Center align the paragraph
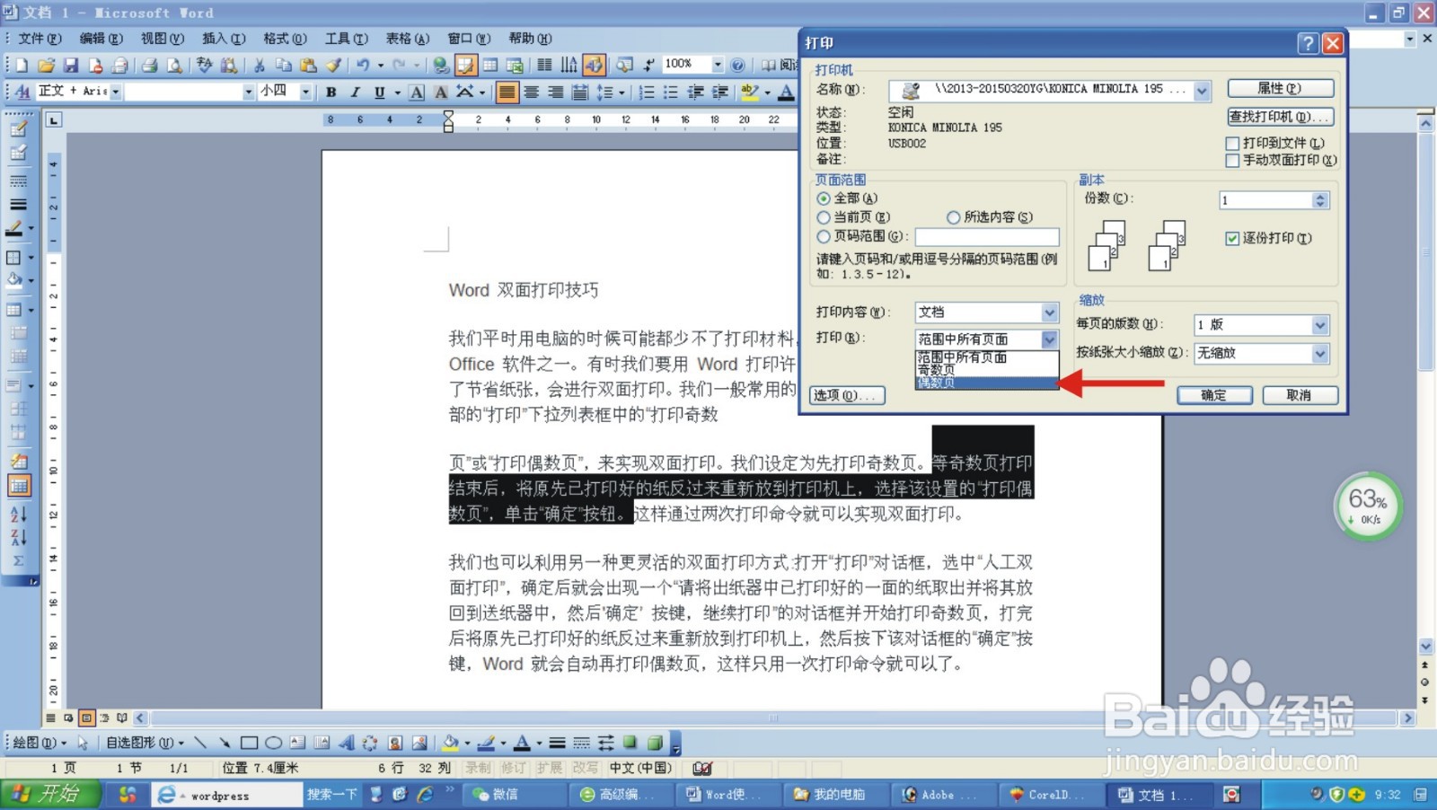The height and width of the screenshot is (810, 1437). point(532,92)
